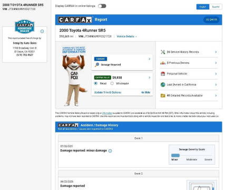Expand the Previous Owners arrow
225x190 pixels.
(x=216, y=63)
